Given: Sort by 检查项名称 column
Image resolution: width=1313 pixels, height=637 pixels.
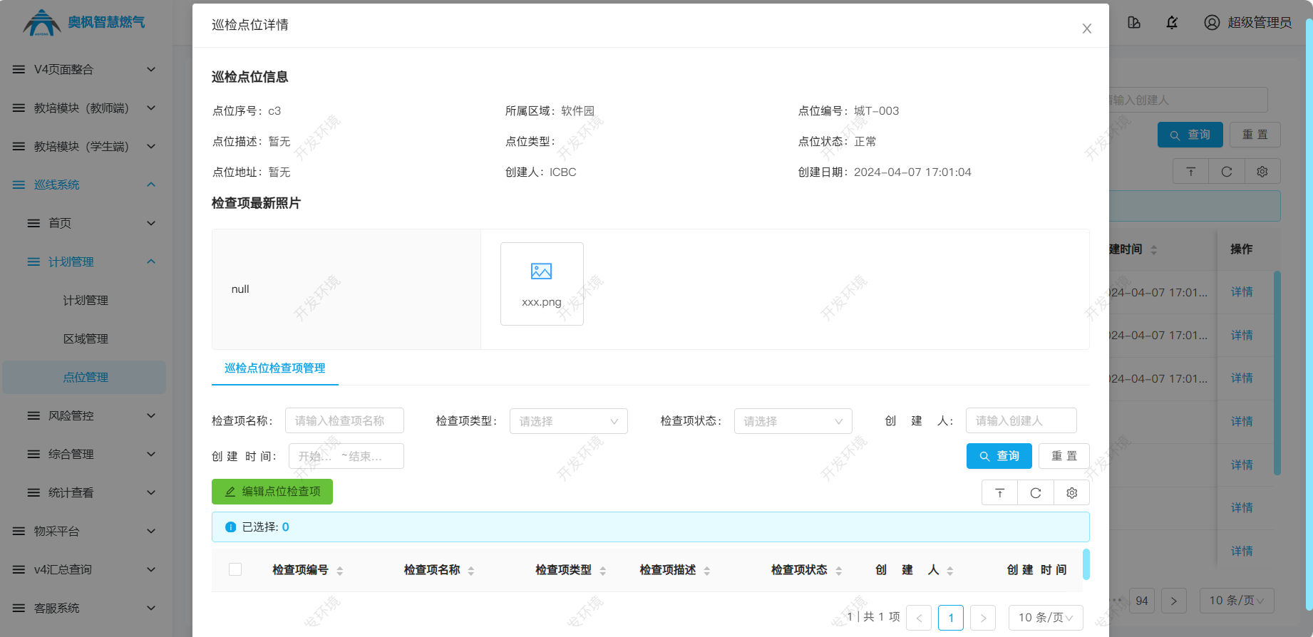Looking at the screenshot, I should pyautogui.click(x=471, y=571).
